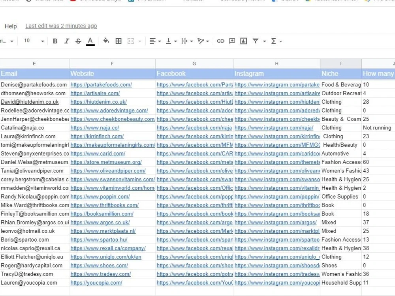
Task: Open the naja.co website link
Action: click(95, 128)
